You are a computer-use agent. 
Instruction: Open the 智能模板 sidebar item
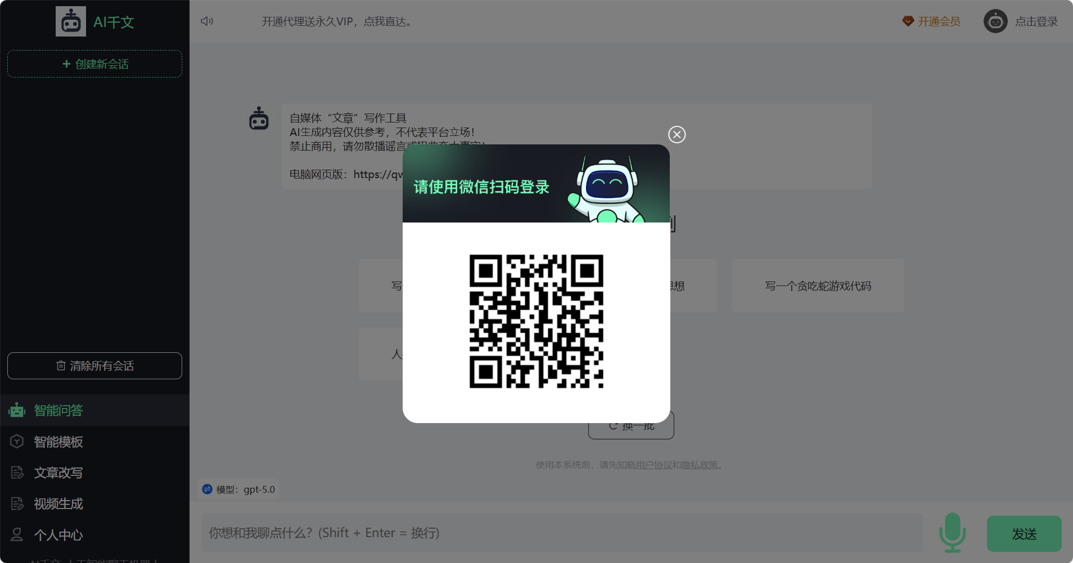coord(58,442)
